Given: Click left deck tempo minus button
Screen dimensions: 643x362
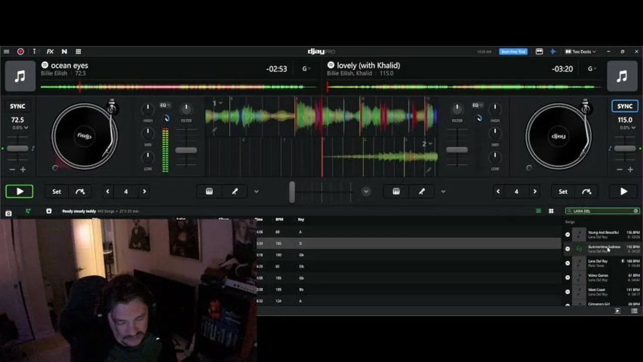Looking at the screenshot, I should (x=12, y=170).
